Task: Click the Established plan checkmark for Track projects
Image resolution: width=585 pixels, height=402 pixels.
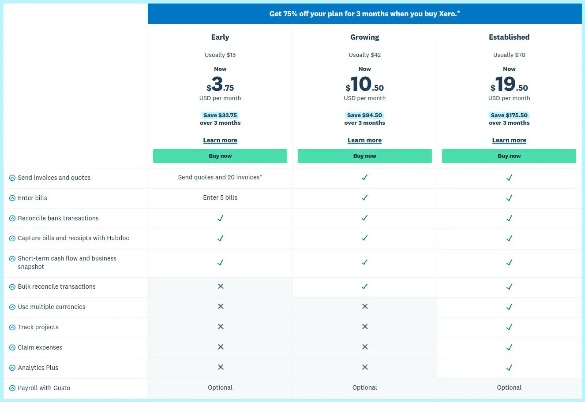Action: [509, 328]
